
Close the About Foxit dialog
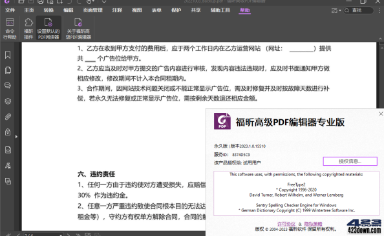coord(381,113)
